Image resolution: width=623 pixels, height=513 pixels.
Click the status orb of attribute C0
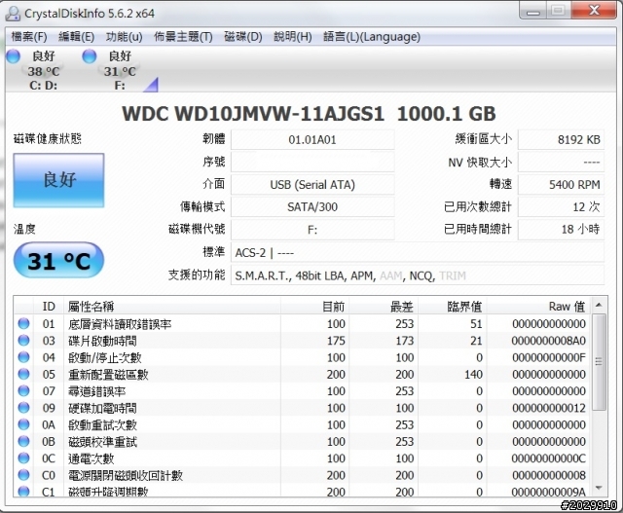(x=23, y=475)
